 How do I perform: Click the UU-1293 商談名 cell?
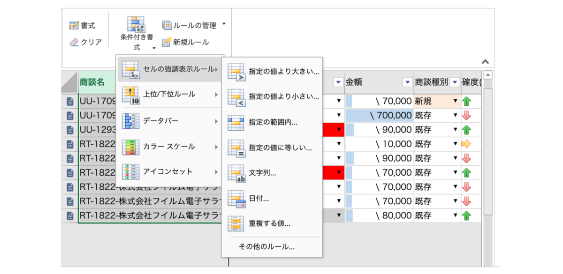(x=97, y=130)
